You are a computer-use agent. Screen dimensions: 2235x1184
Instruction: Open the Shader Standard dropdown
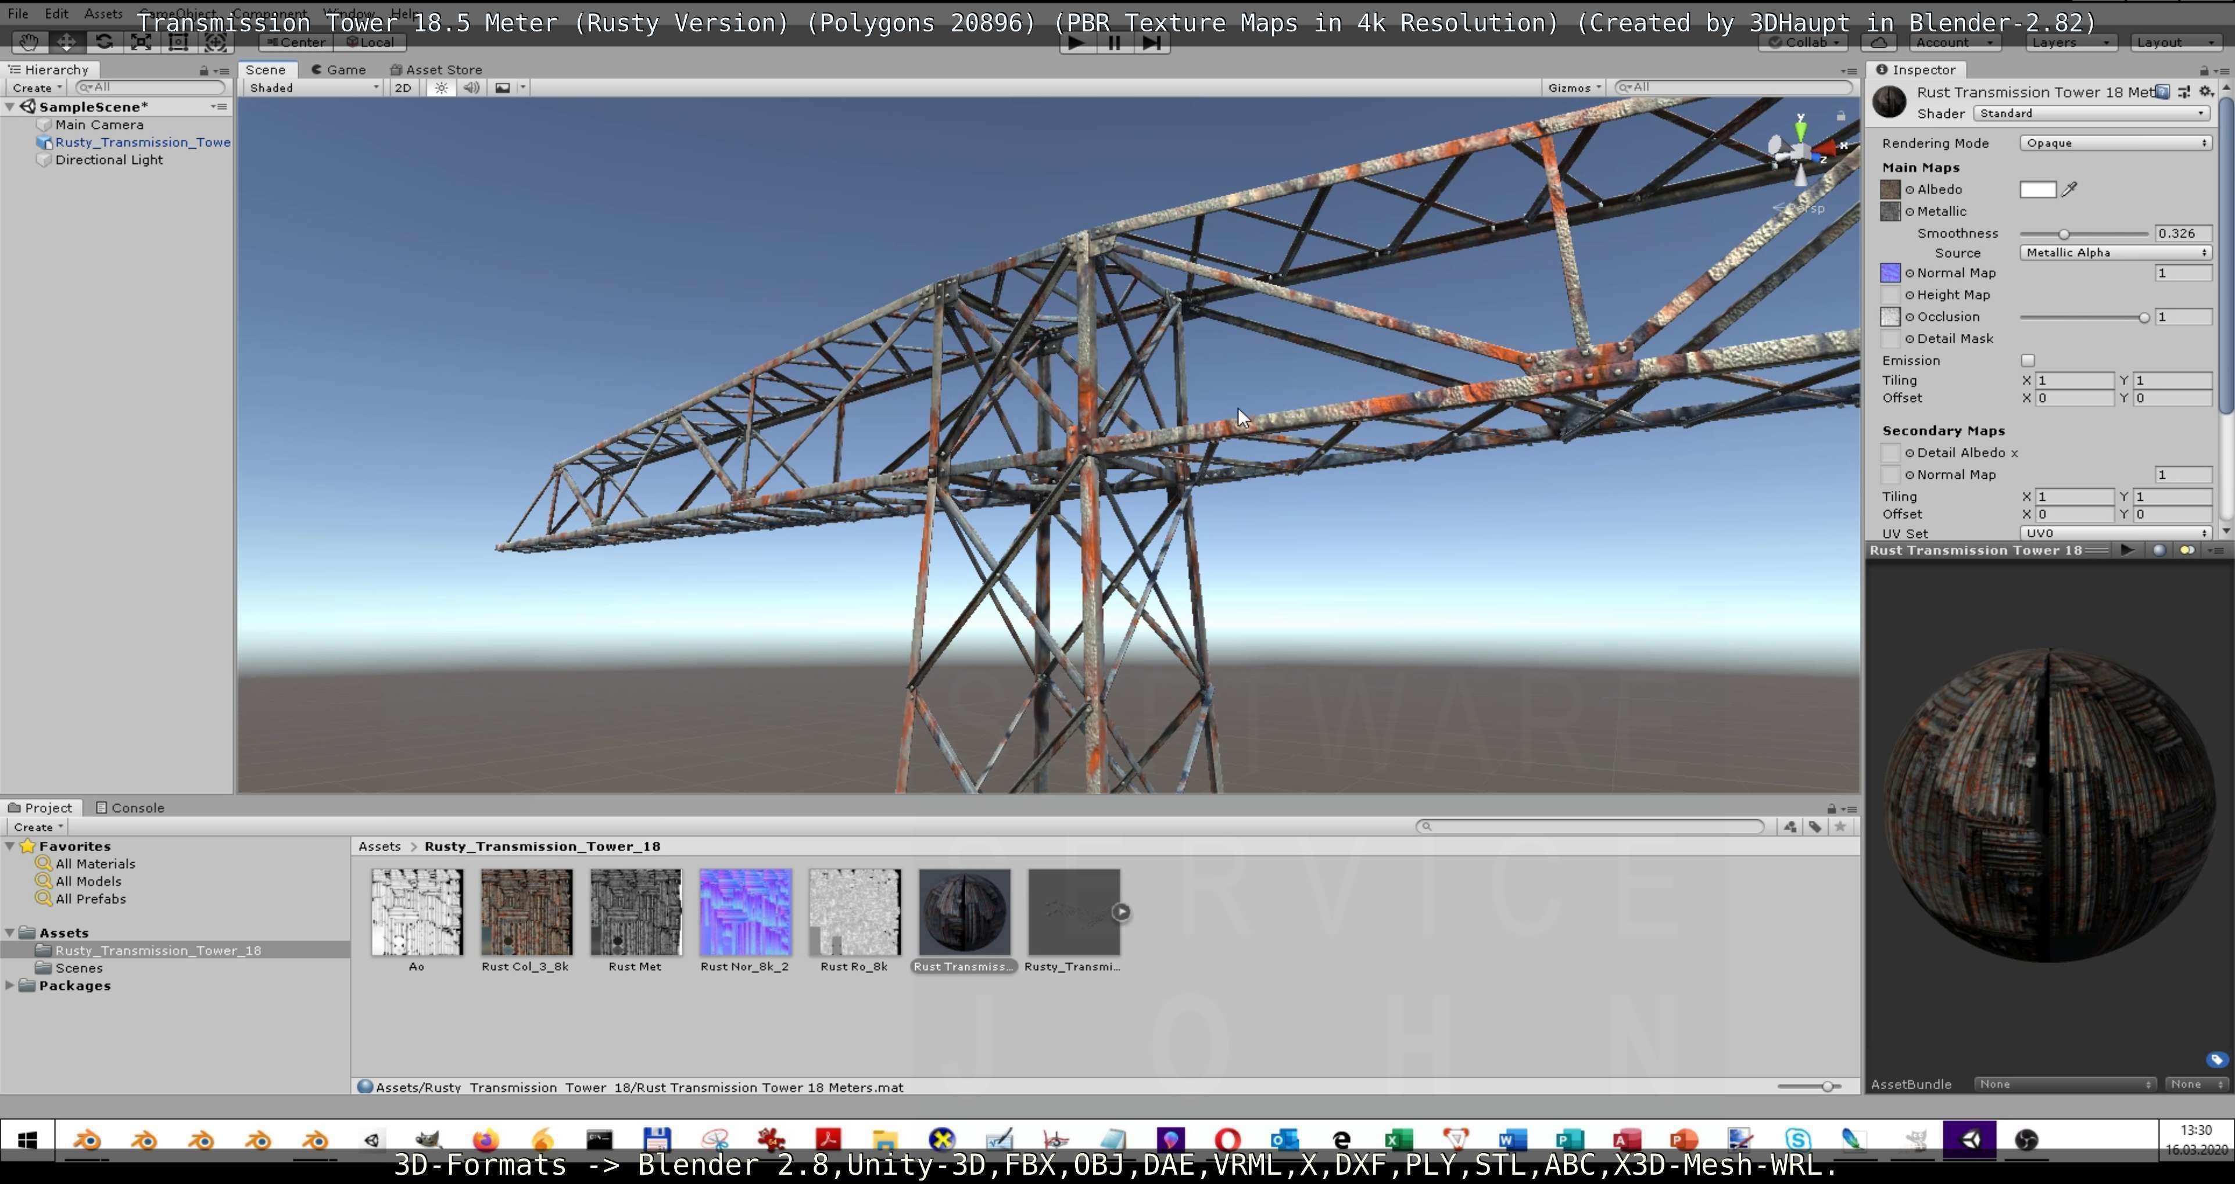point(2092,113)
